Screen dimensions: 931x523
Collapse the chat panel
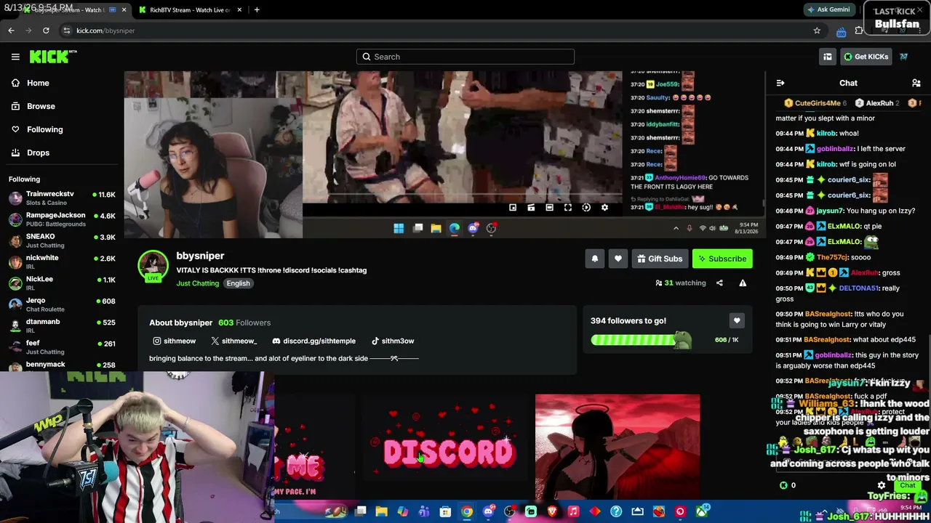click(x=780, y=83)
